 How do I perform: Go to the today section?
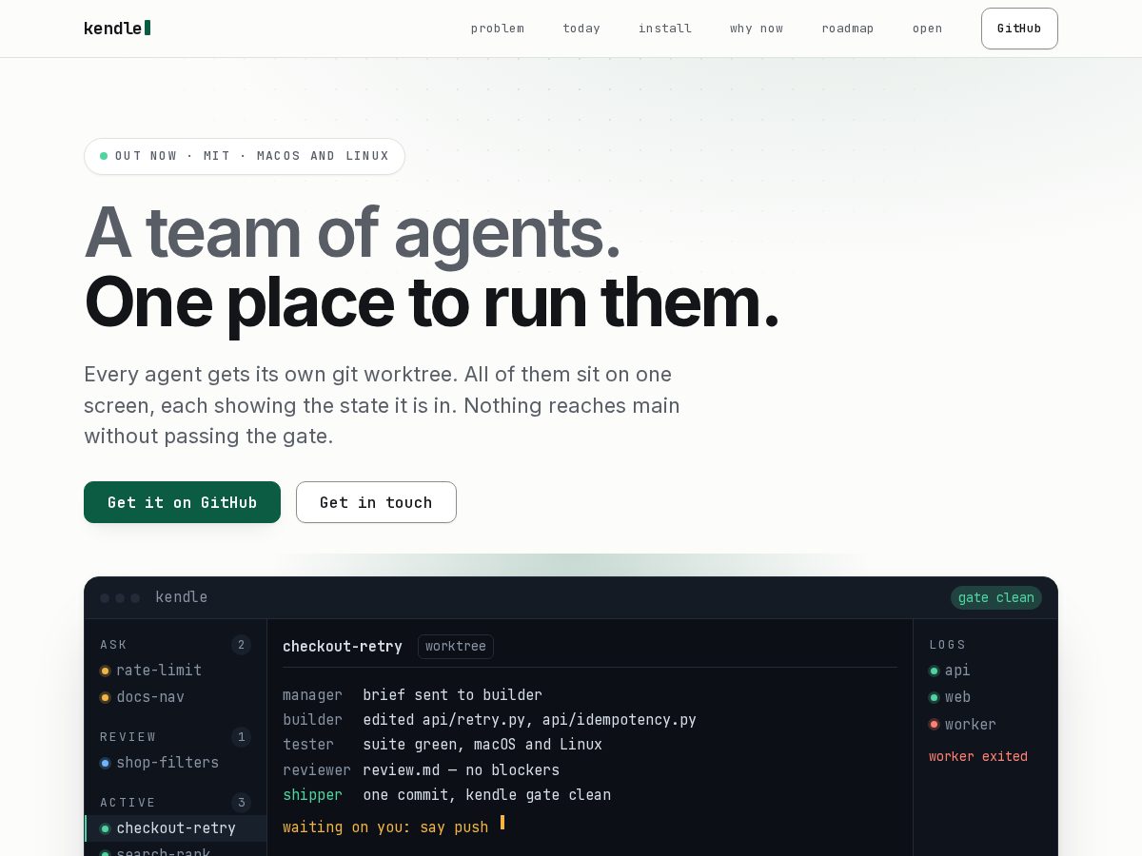coord(581,29)
